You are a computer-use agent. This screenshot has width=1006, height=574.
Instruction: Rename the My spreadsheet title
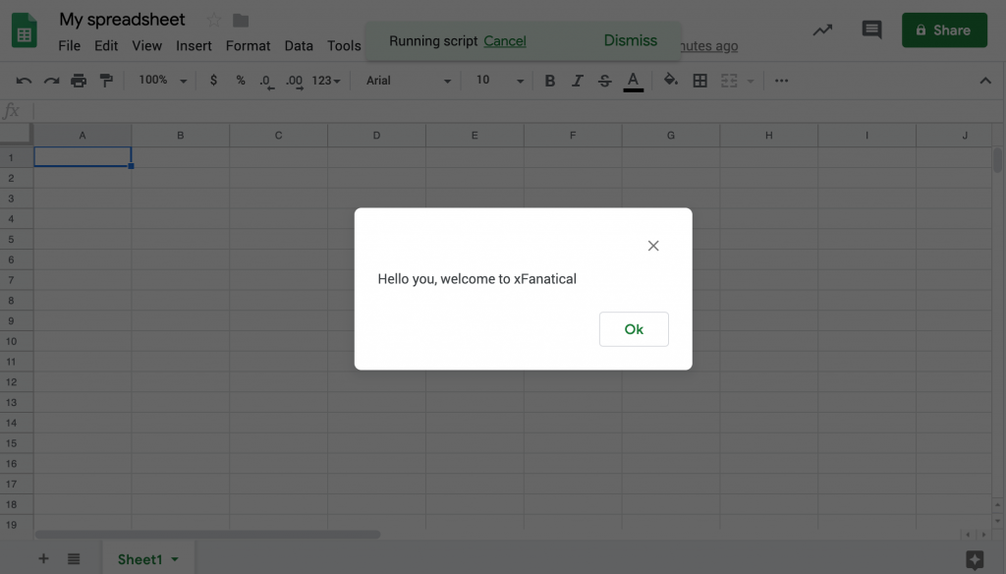coord(122,20)
